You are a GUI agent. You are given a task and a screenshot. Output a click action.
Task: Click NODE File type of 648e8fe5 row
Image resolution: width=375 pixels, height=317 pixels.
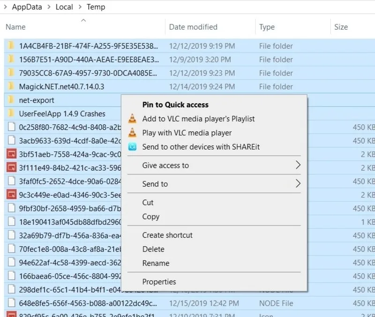(x=276, y=303)
